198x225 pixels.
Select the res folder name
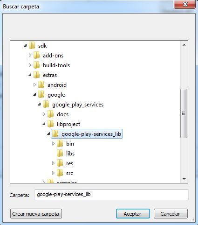69,163
